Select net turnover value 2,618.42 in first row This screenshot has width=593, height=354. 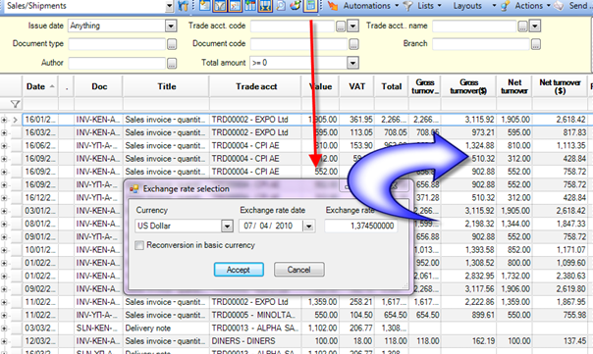[560, 120]
